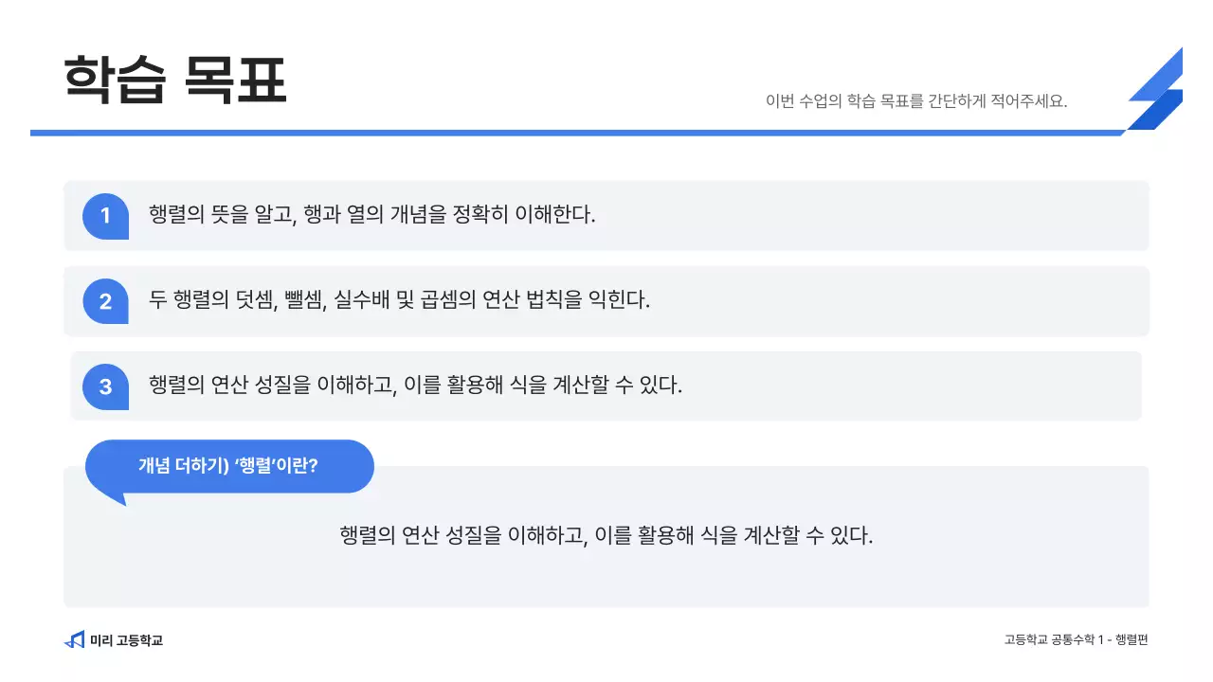1213x682 pixels.
Task: Select the second gray objective card
Action: coord(853,300)
